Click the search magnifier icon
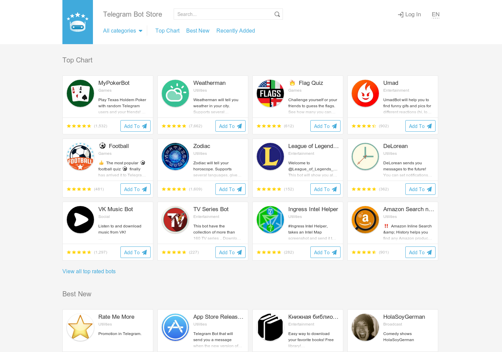Image resolution: width=502 pixels, height=352 pixels. [277, 14]
